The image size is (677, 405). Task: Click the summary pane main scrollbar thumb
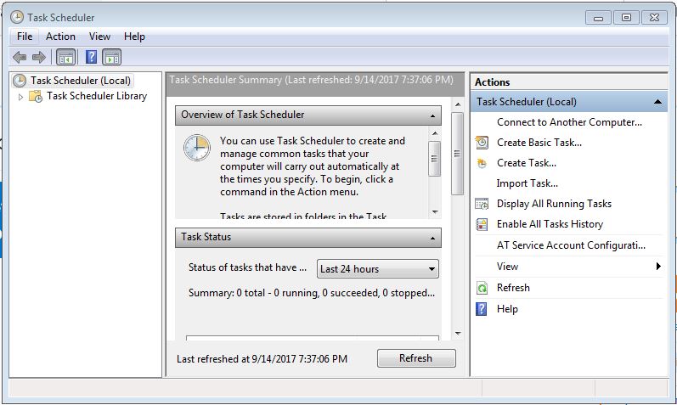tap(457, 154)
